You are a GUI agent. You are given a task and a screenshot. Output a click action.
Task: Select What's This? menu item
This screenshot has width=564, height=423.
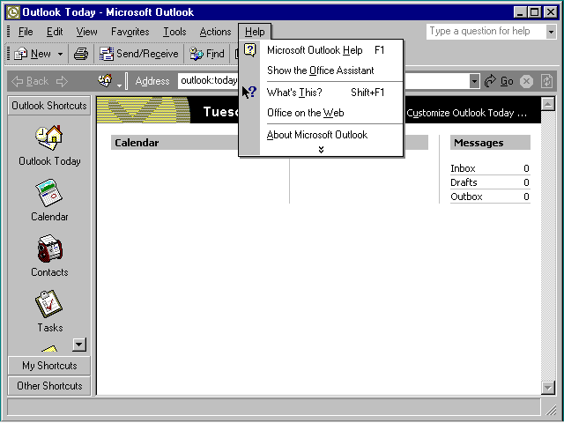tap(321, 93)
